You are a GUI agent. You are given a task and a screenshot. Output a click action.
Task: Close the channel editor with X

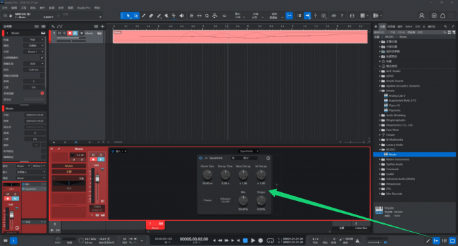tap(52, 149)
